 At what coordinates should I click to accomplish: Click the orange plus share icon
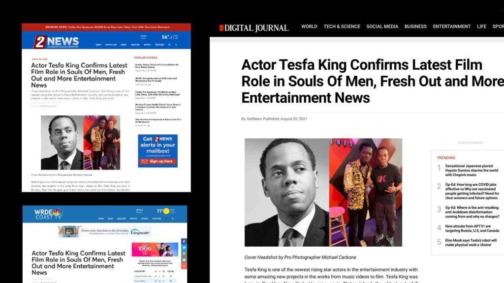pyautogui.click(x=184, y=266)
